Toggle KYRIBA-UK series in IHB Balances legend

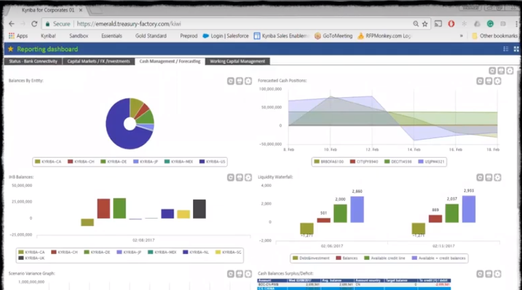31,257
